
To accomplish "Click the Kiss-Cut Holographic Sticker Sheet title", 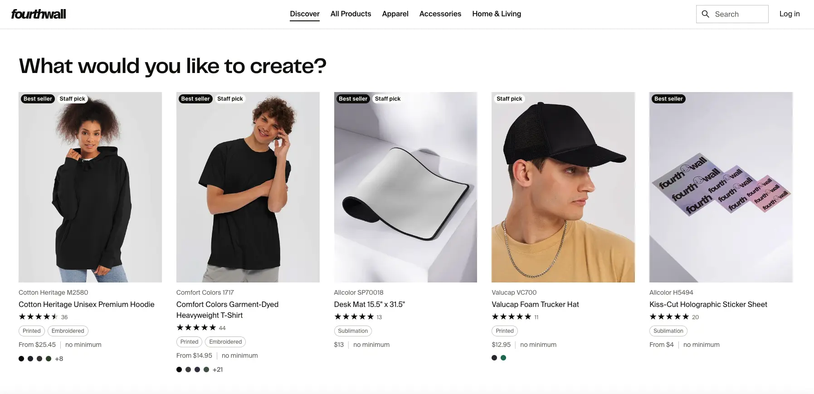I will pos(708,305).
